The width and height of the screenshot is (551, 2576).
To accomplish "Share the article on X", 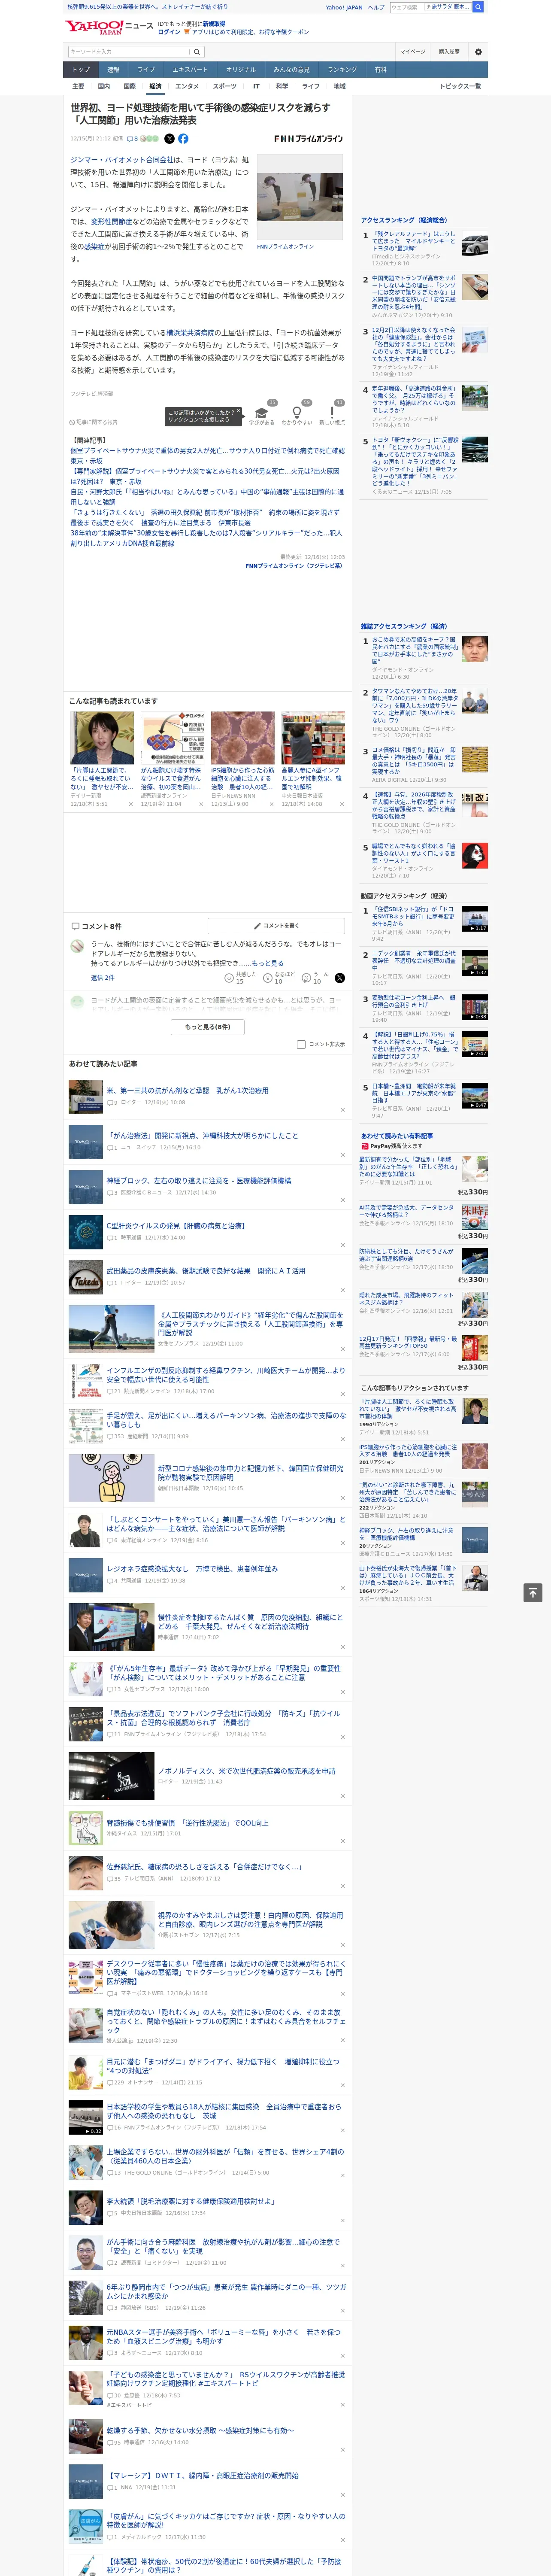I will [x=169, y=139].
